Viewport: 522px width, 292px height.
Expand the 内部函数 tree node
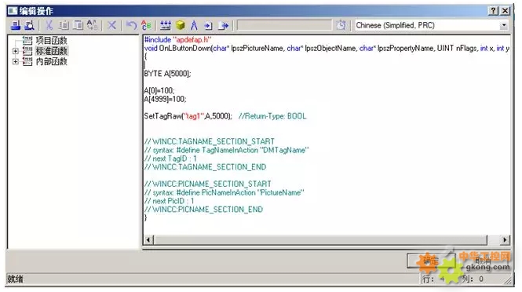tap(16, 61)
